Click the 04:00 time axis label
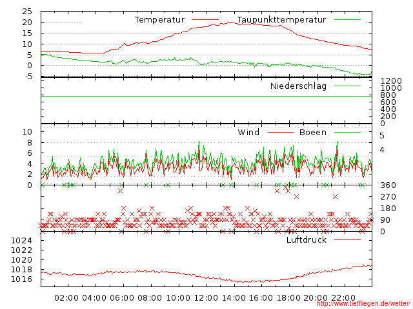 [94, 298]
